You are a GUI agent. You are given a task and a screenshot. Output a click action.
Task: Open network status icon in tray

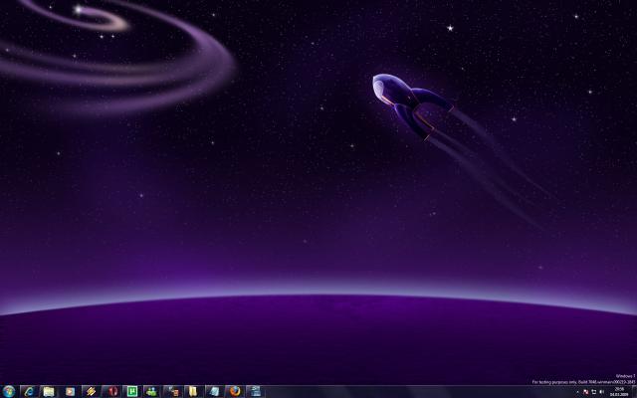coord(593,392)
